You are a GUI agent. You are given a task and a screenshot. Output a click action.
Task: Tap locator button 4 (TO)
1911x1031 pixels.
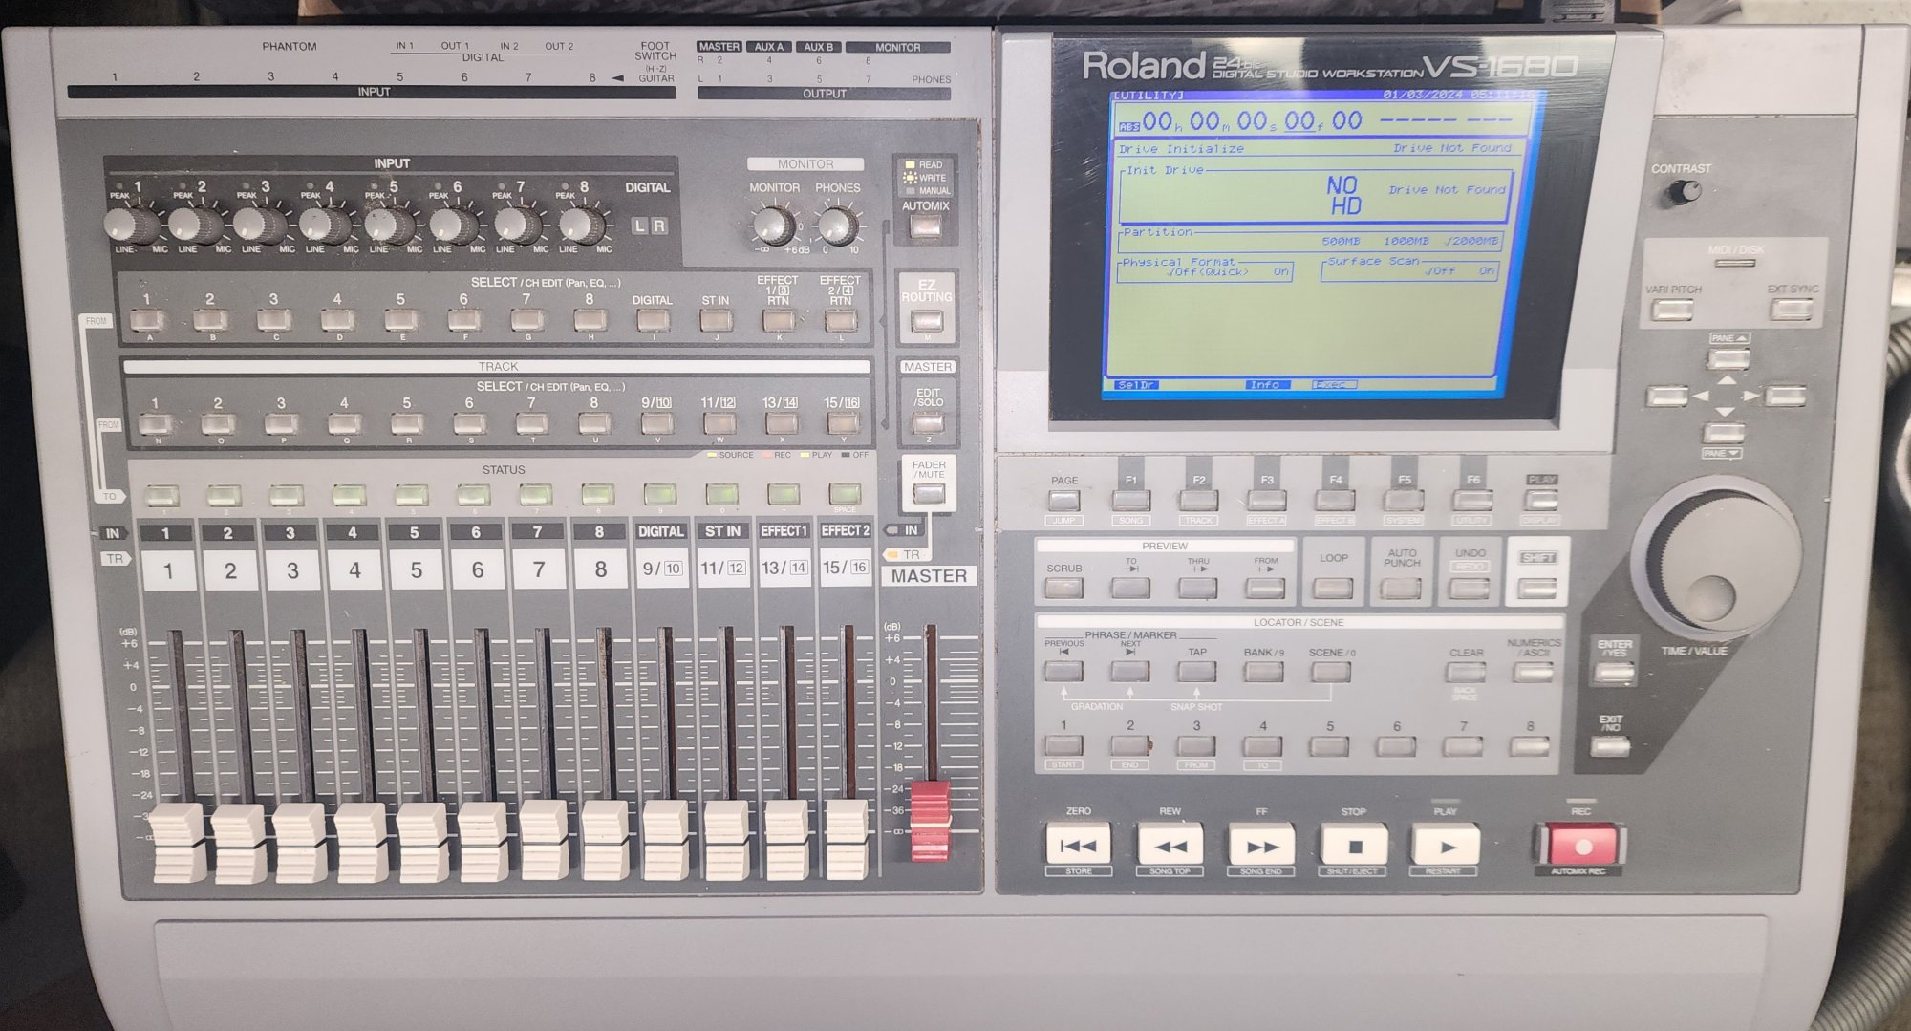pyautogui.click(x=1263, y=746)
